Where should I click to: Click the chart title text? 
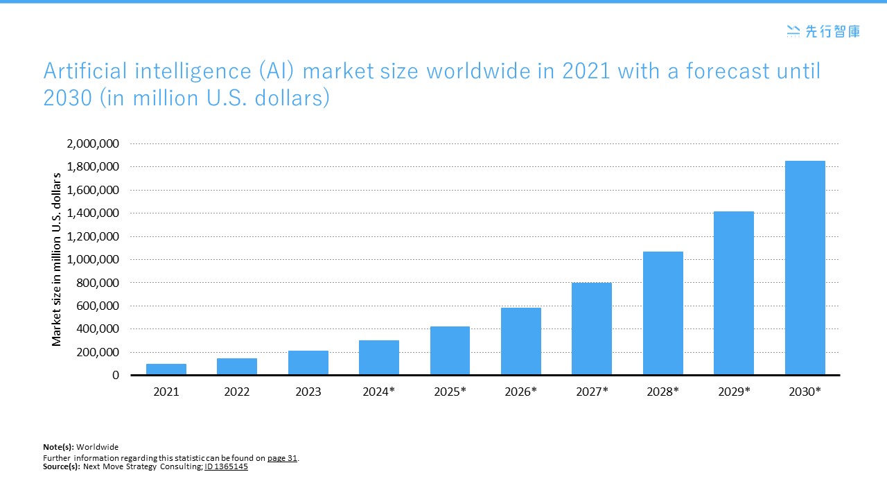coord(431,84)
